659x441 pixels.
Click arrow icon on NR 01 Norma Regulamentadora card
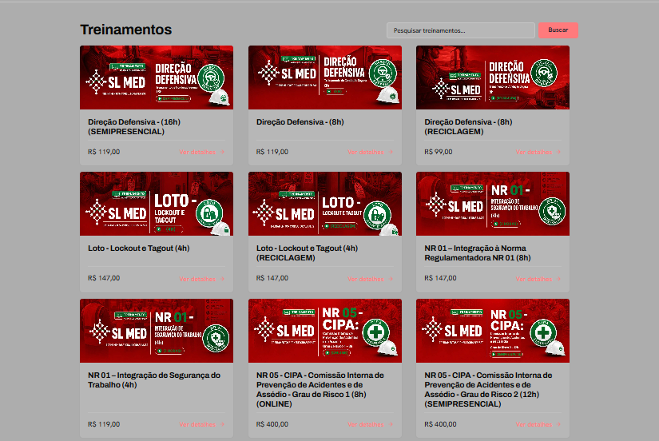click(x=558, y=279)
